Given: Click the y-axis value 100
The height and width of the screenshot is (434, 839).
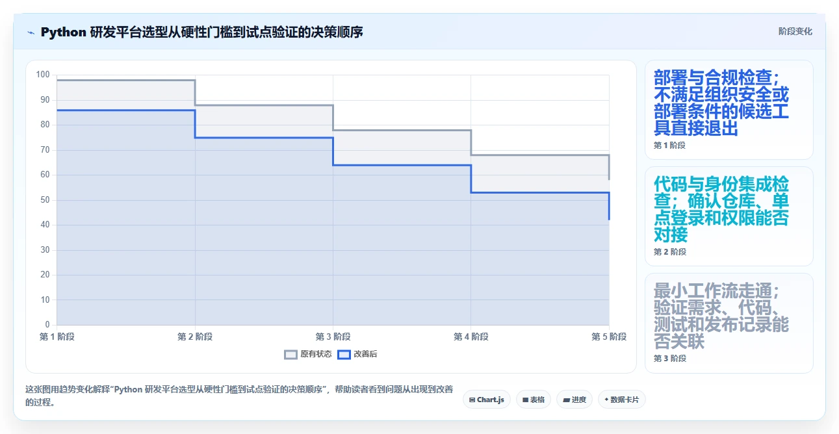Looking at the screenshot, I should point(43,75).
